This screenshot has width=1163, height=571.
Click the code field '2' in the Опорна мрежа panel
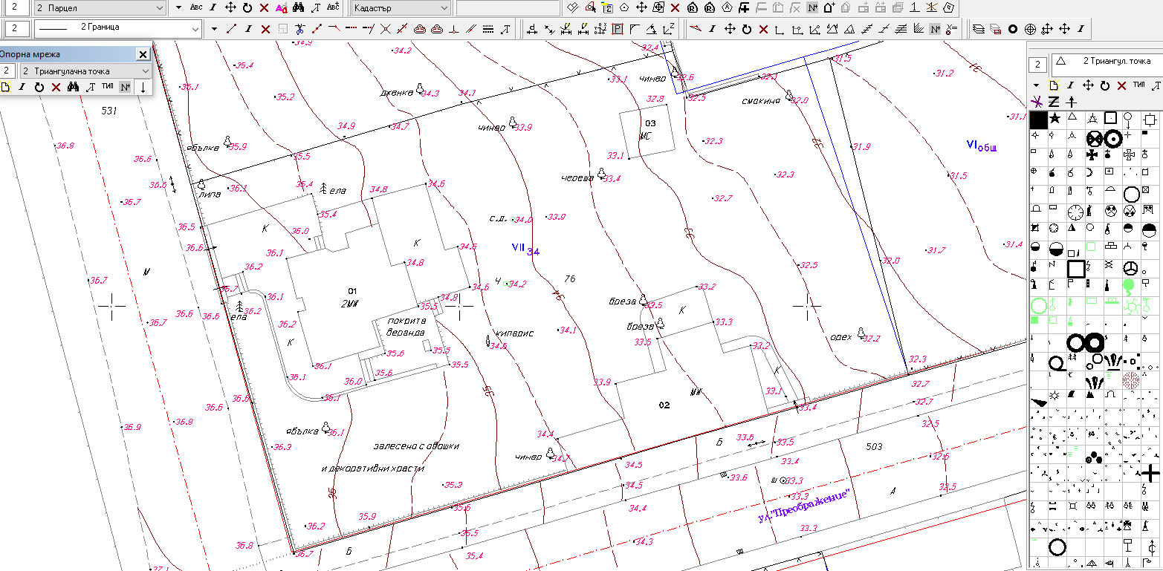click(7, 71)
